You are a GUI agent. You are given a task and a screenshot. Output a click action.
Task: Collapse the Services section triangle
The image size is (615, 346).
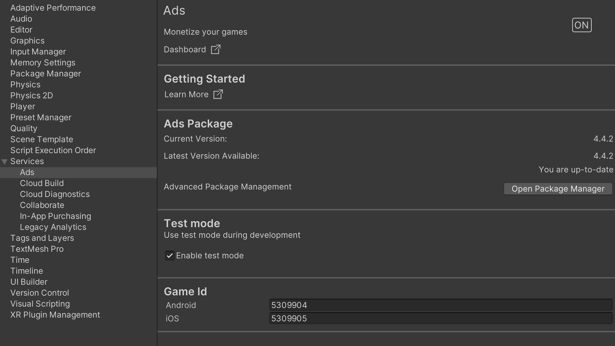(4, 161)
